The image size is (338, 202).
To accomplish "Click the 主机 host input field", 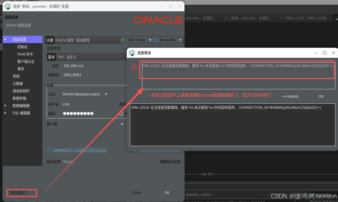I will (94, 66).
